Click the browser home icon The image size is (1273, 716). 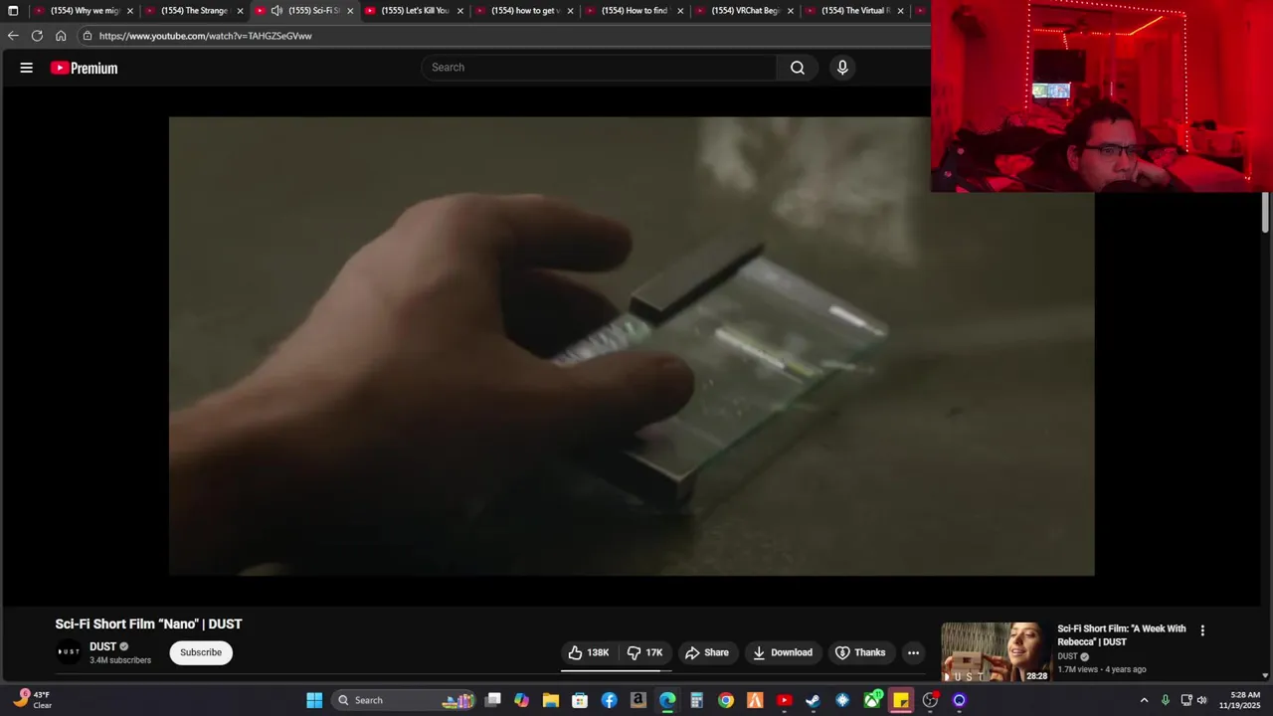(x=61, y=36)
